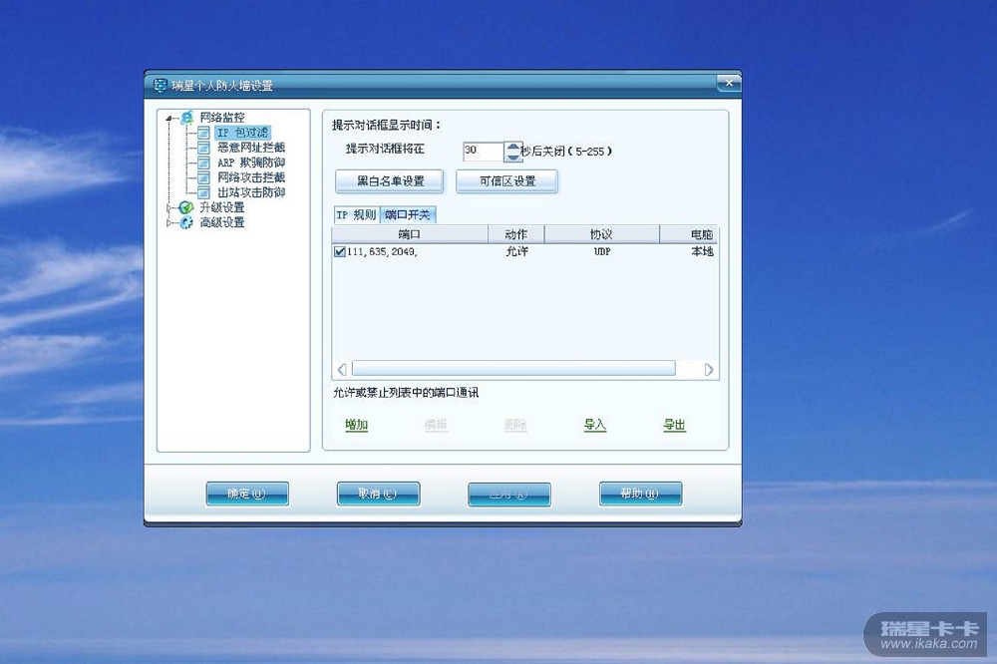Click the horizontal scrollbar thumb in port list

coord(513,368)
